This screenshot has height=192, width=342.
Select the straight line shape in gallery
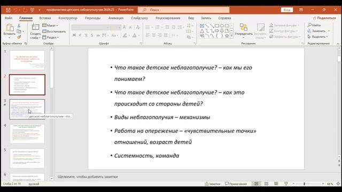tap(207, 26)
